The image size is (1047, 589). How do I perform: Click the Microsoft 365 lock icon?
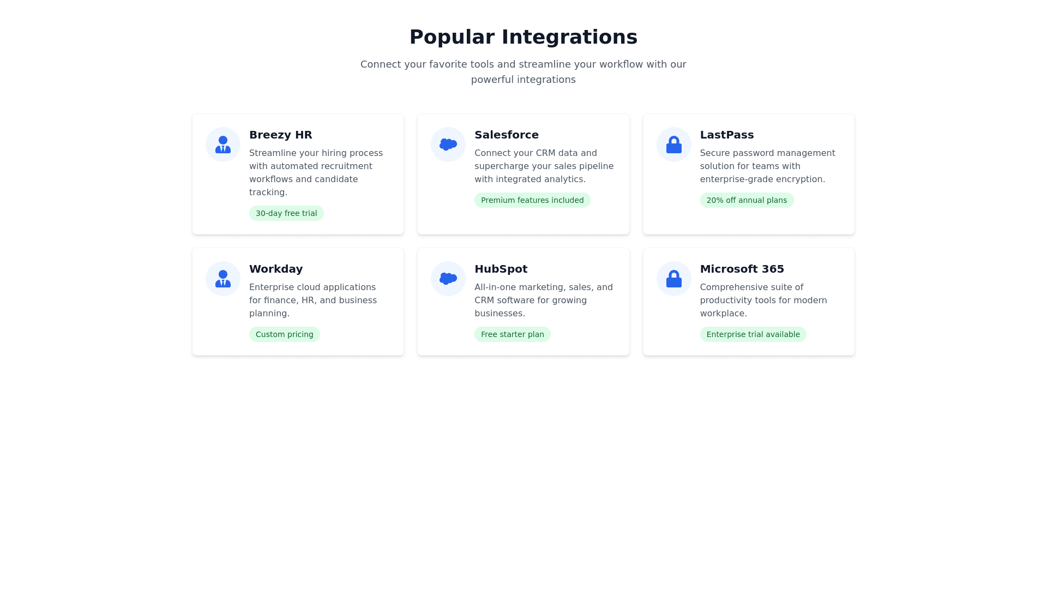click(x=673, y=279)
